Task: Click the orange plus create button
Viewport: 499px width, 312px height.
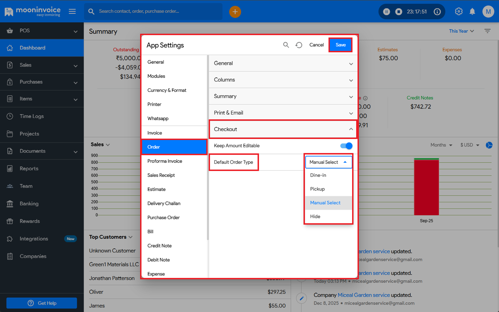Action: [x=235, y=12]
